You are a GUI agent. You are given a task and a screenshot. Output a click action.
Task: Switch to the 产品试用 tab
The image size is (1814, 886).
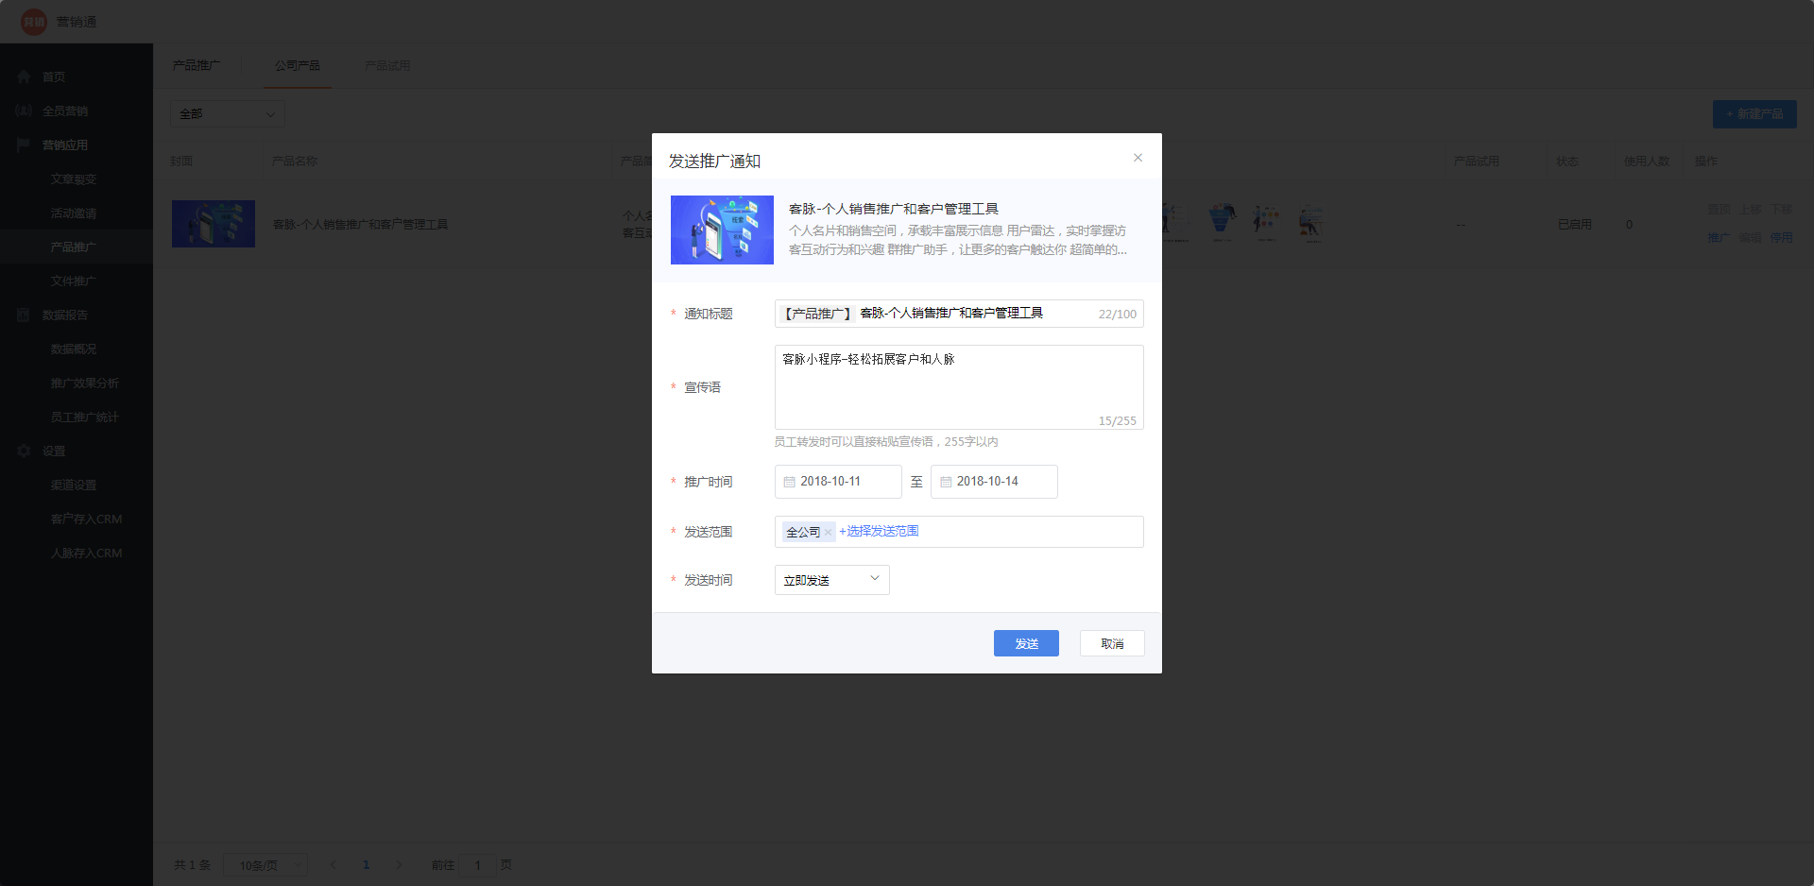[387, 65]
